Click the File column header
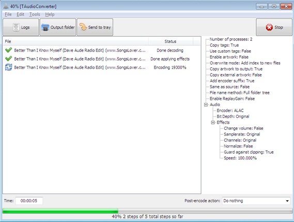 pos(75,41)
